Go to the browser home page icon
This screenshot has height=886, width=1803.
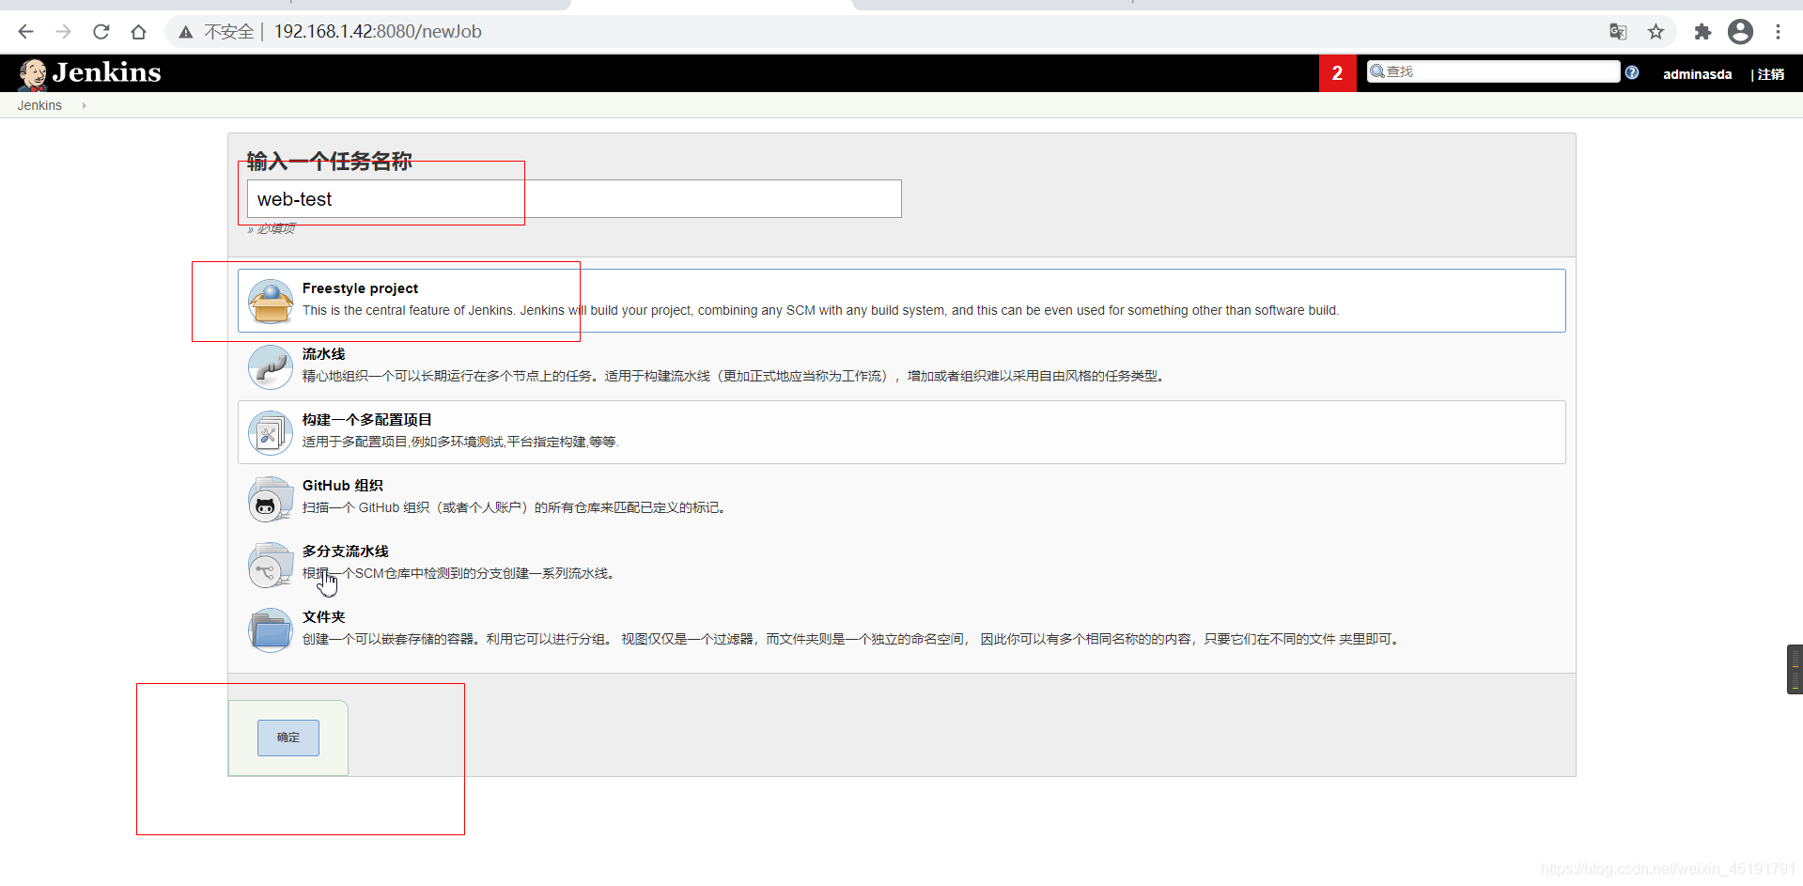(x=138, y=32)
